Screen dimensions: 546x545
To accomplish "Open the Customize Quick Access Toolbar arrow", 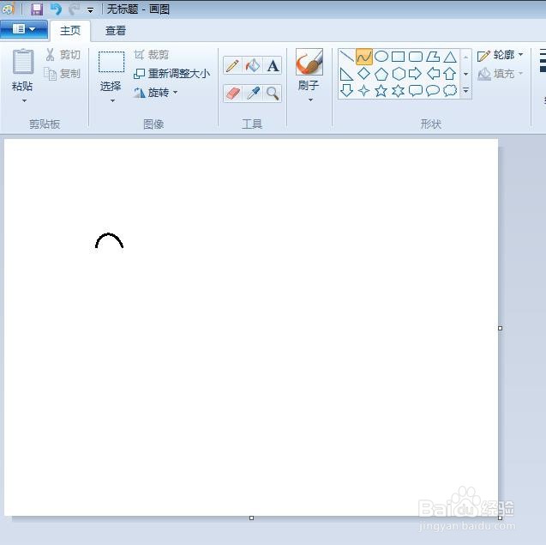I will click(x=91, y=10).
